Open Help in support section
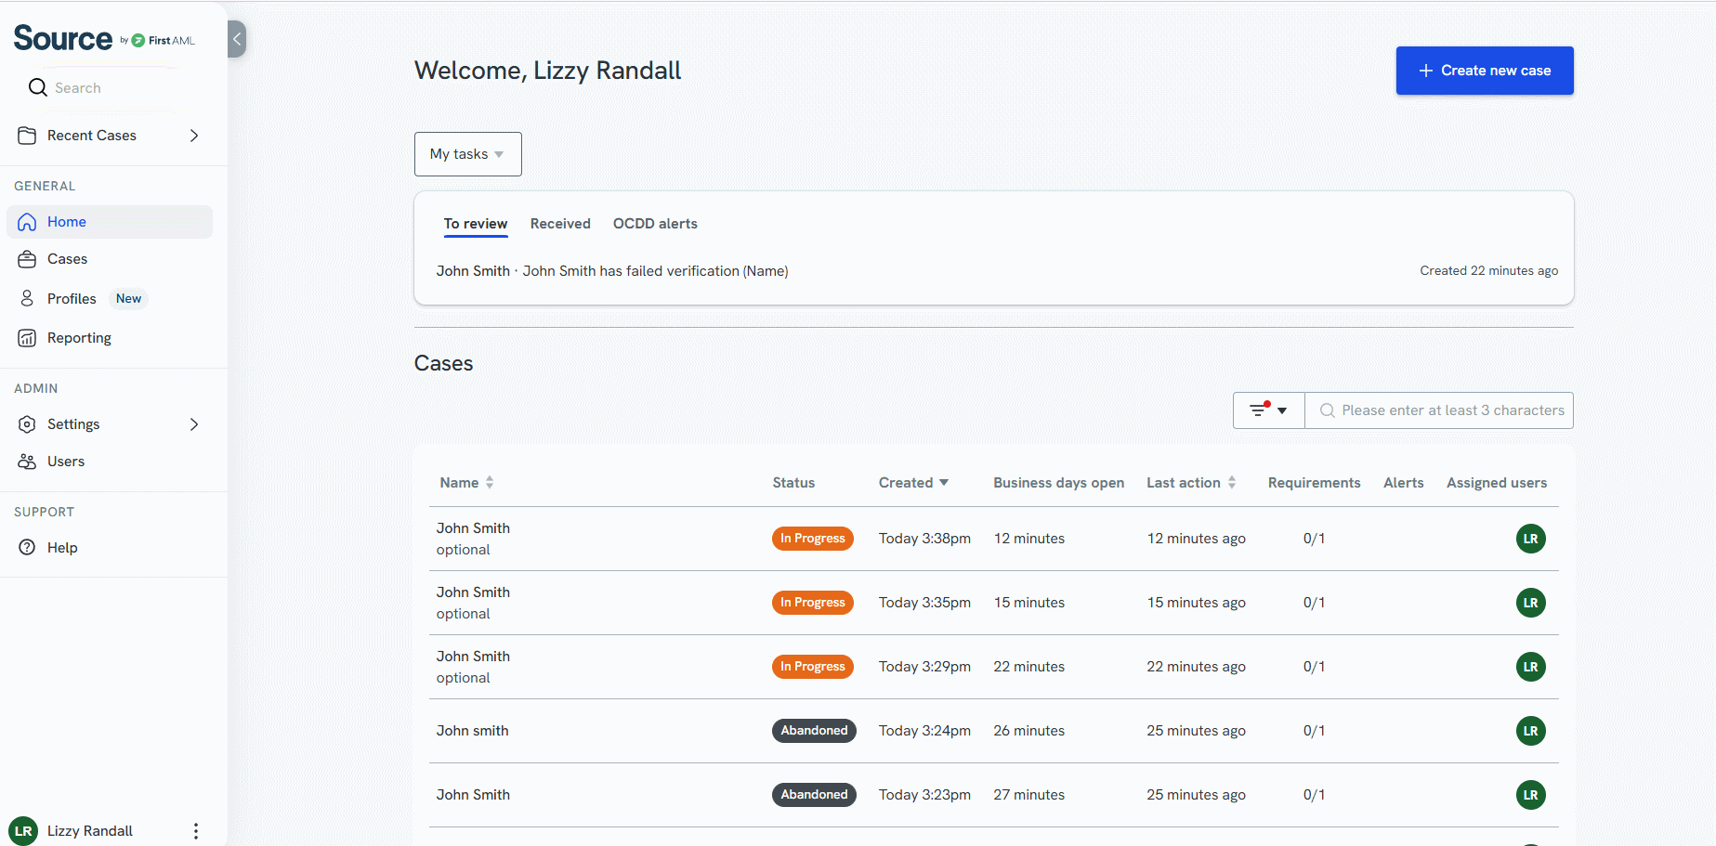 [x=110, y=548]
